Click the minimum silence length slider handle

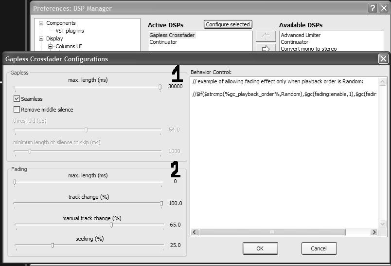[x=30, y=151]
